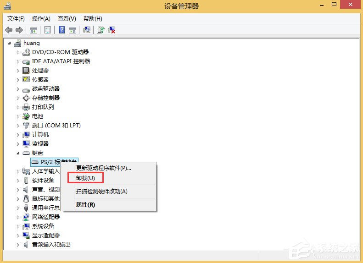Viewport: 363px width, 263px height.
Task: Click the uninstall device icon with red X
Action: [112, 30]
